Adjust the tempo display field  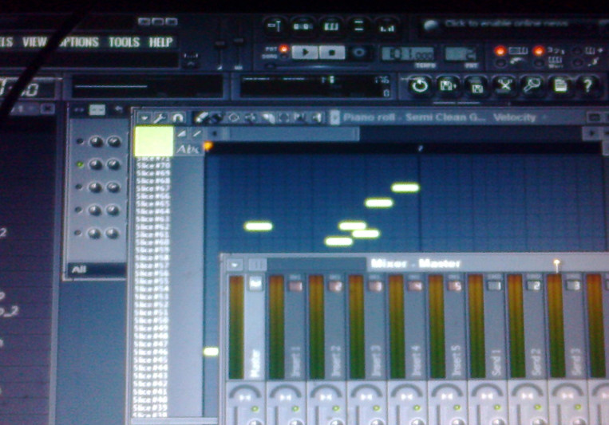[408, 54]
